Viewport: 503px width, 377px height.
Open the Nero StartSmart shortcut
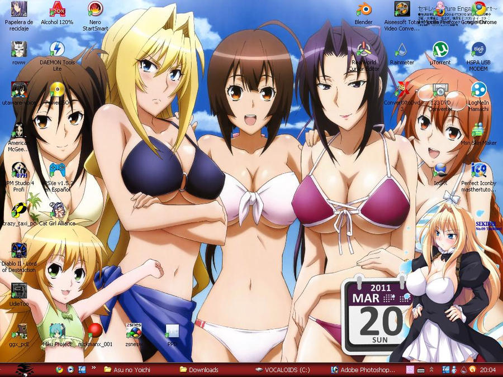click(95, 16)
